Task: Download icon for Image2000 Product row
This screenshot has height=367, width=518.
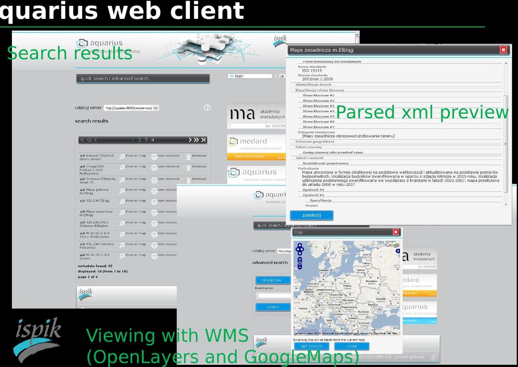Action: (x=188, y=168)
